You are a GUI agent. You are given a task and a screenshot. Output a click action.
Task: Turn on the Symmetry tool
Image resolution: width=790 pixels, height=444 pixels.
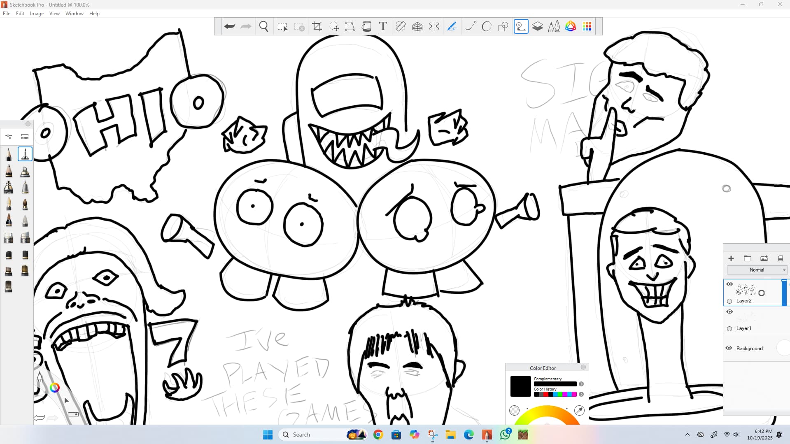(434, 27)
